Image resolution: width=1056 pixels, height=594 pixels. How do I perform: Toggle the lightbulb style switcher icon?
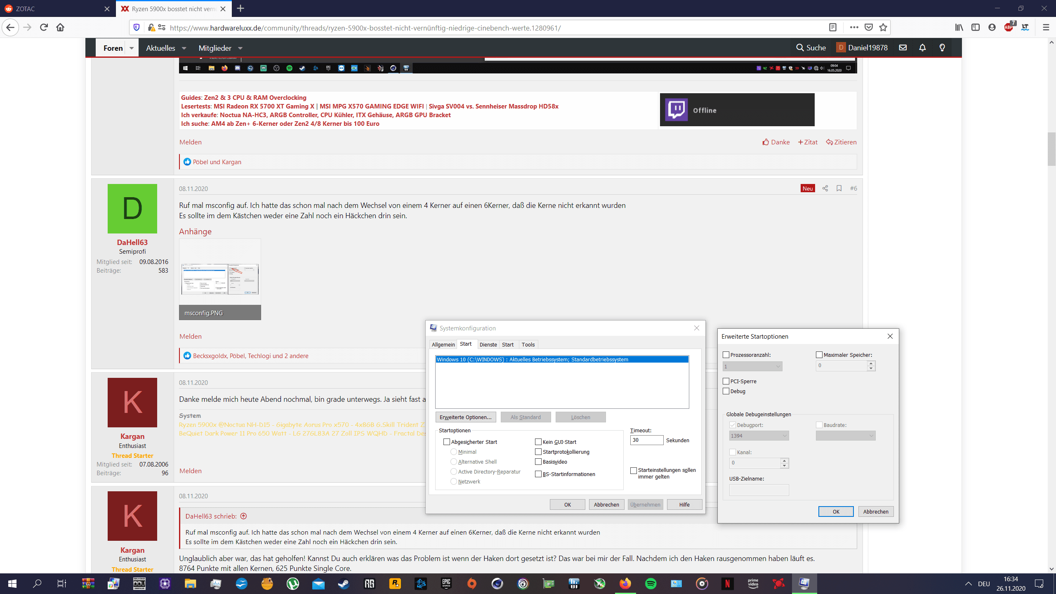click(942, 48)
